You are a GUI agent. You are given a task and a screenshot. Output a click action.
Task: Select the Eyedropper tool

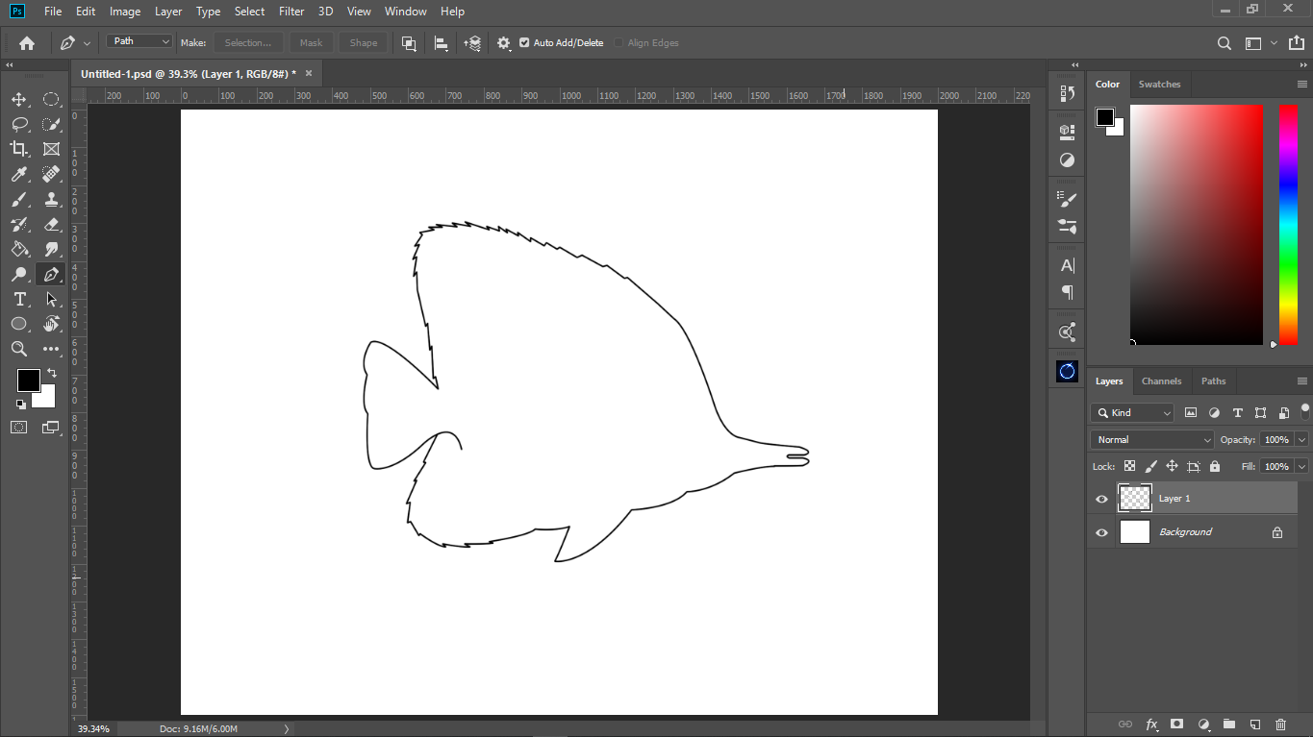pyautogui.click(x=19, y=174)
